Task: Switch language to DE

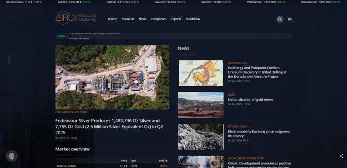Action: [x=290, y=19]
